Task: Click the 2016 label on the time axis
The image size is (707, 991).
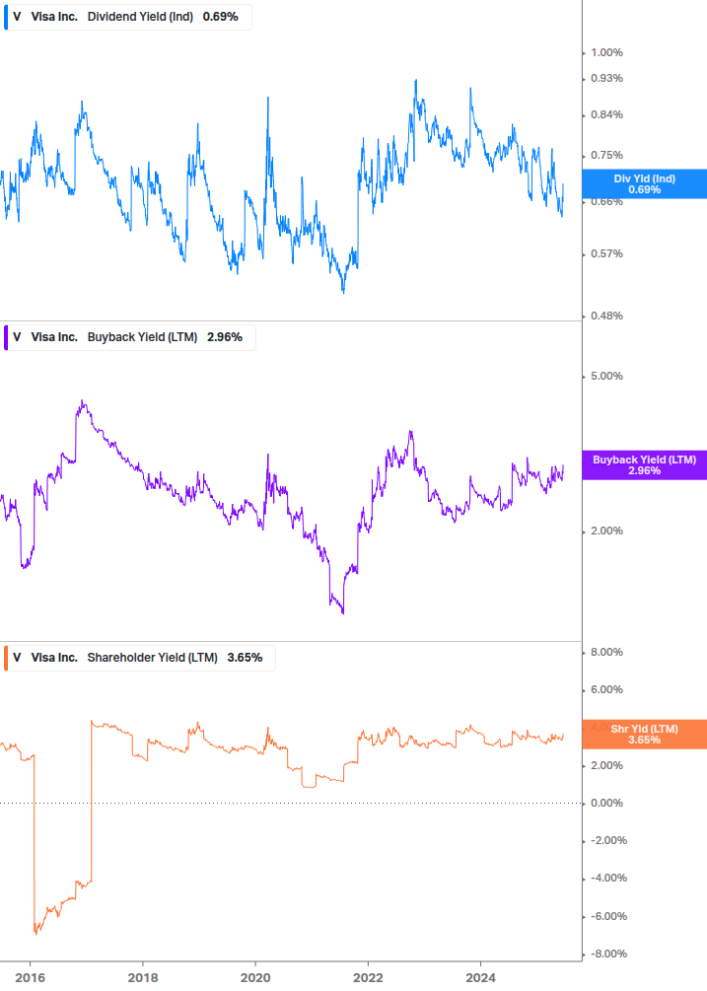Action: click(x=31, y=978)
